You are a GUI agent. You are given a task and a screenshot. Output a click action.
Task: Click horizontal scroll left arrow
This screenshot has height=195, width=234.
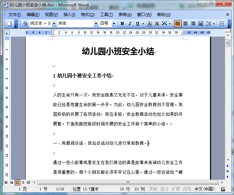tap(35, 182)
